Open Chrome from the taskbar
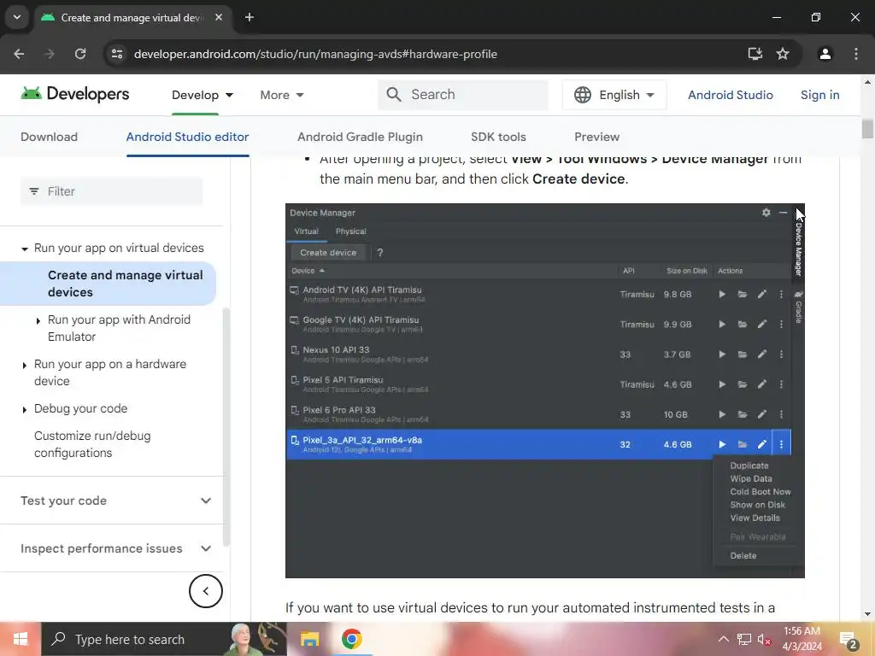The image size is (875, 656). click(x=351, y=639)
